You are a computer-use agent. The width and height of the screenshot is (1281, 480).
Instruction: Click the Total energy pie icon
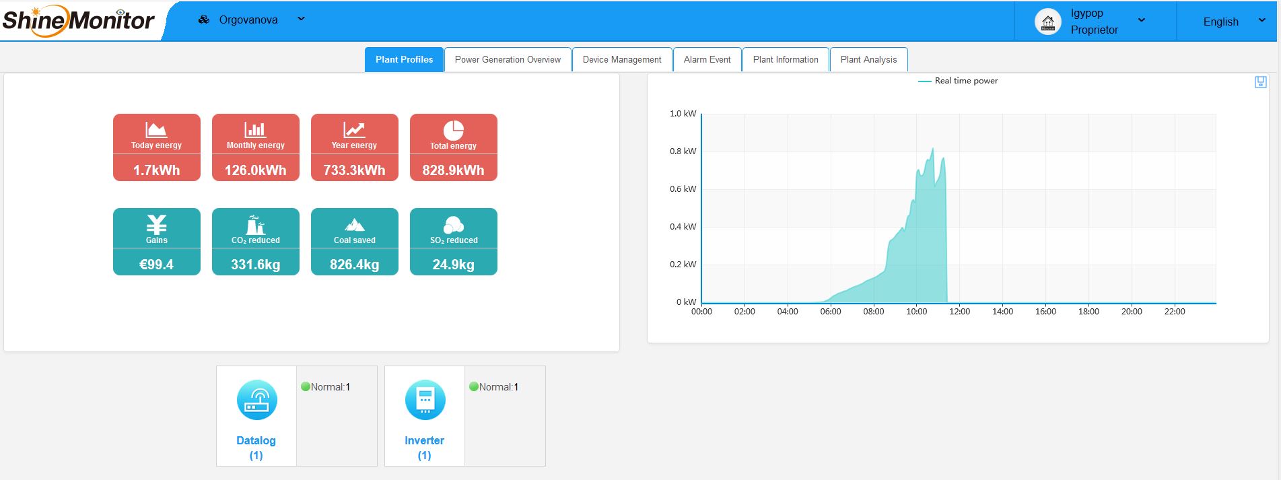pos(454,130)
